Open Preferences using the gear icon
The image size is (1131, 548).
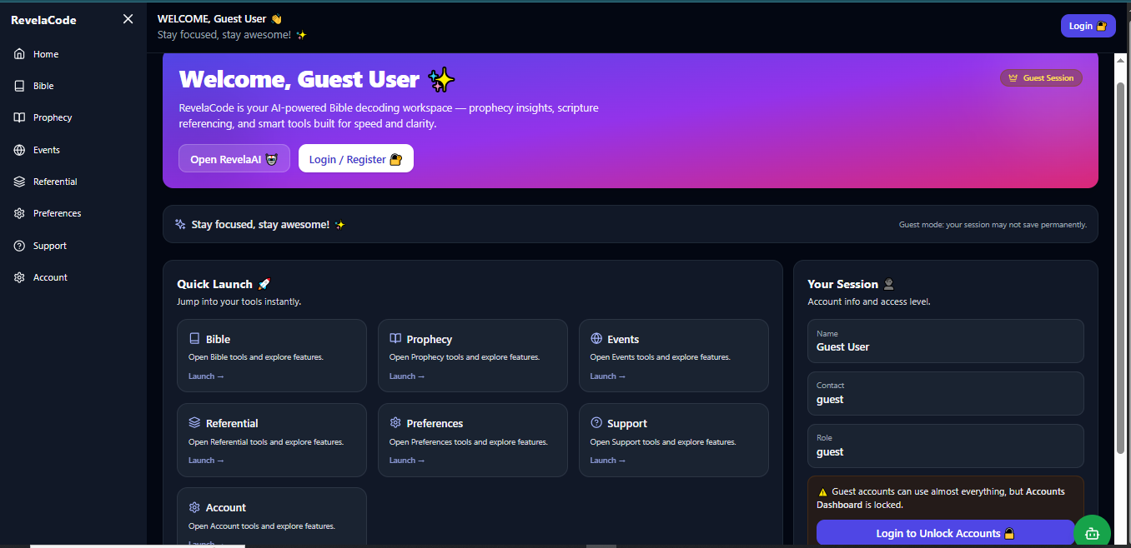tap(20, 212)
